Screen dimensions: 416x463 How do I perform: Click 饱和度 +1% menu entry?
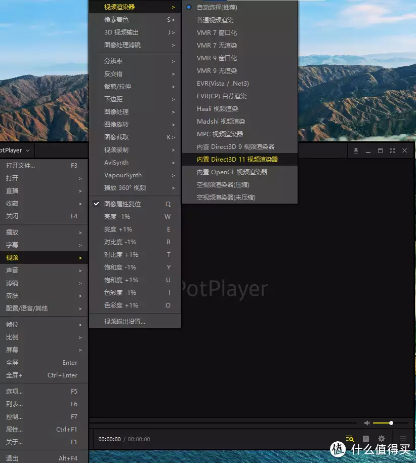point(135,280)
